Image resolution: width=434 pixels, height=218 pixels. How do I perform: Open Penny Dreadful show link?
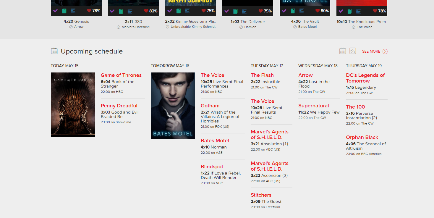click(119, 106)
